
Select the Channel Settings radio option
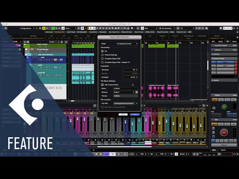click(x=103, y=55)
